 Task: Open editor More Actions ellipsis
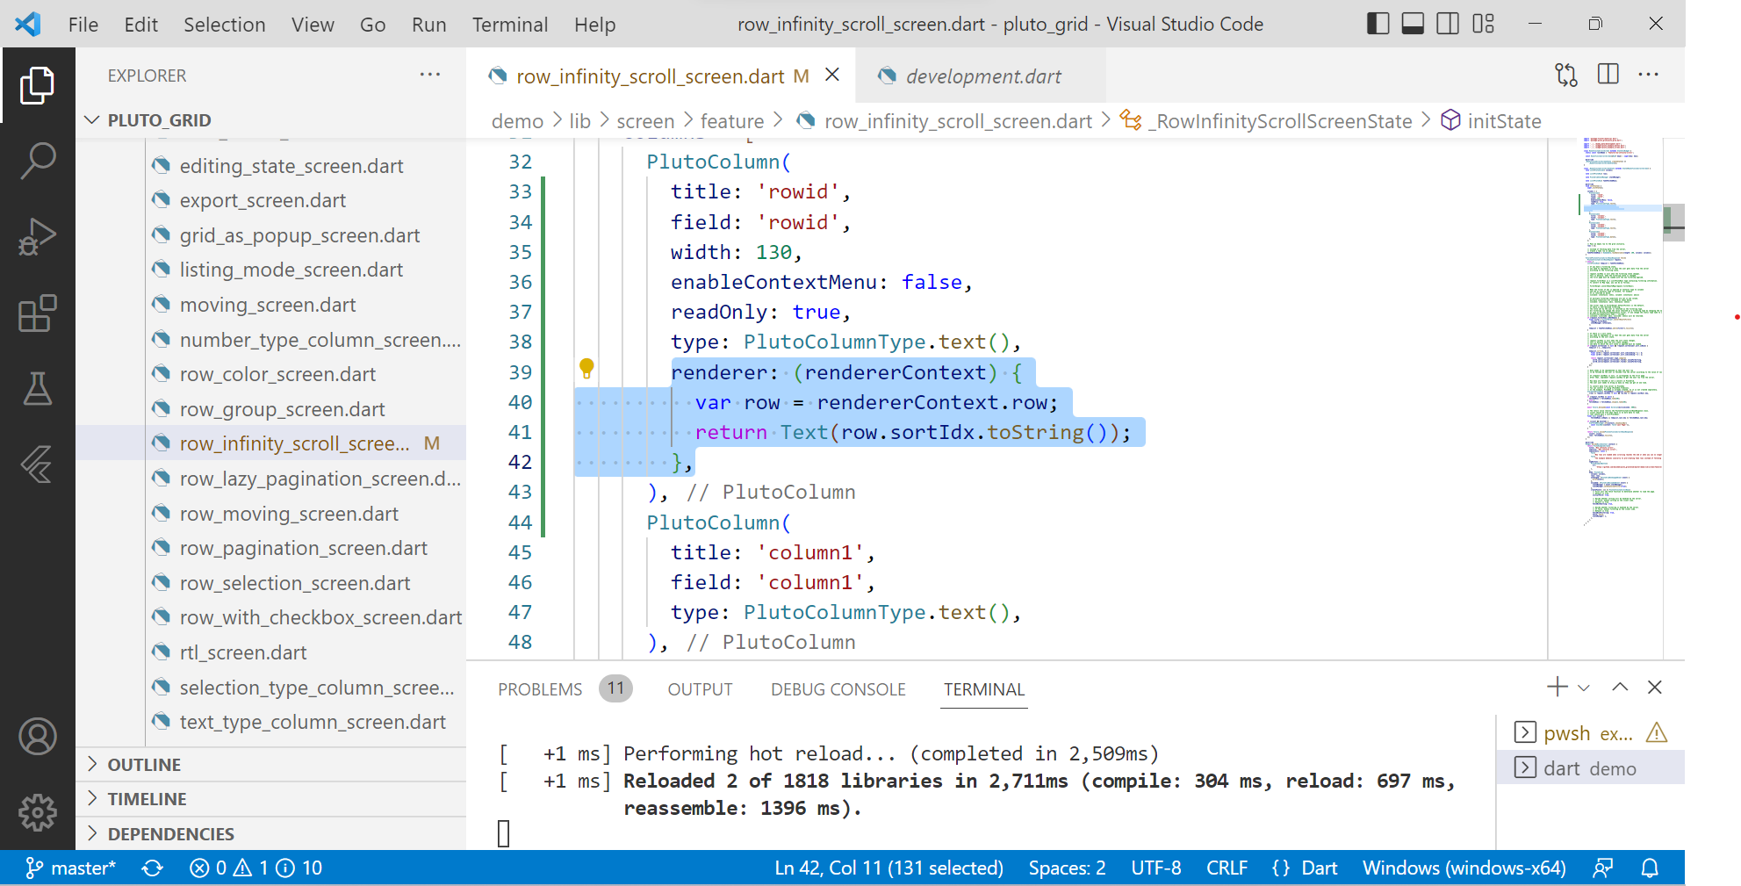[1649, 75]
